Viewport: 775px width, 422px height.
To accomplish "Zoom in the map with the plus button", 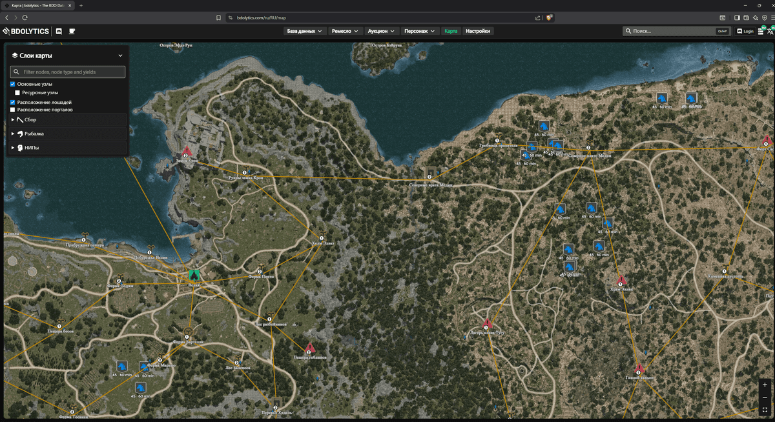I will point(765,385).
